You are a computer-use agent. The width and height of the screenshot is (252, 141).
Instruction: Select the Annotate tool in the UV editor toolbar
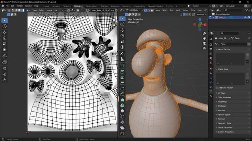[x=4, y=56]
